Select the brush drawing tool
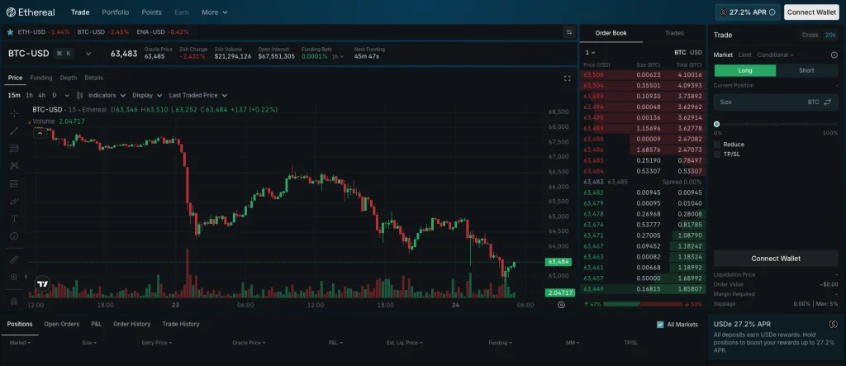The height and width of the screenshot is (366, 846). 14,202
